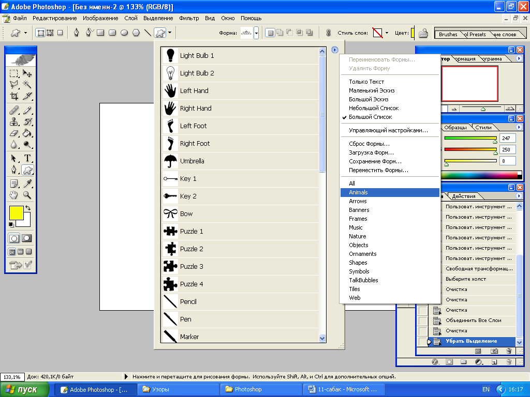Choose the Polygon shape tool in options bar
530x397 pixels.
(x=136, y=33)
